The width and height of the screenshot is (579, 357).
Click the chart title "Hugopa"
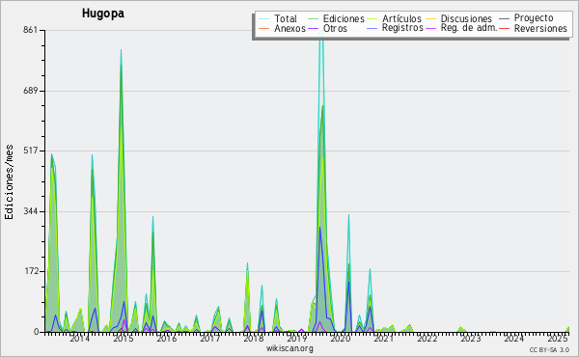[103, 14]
